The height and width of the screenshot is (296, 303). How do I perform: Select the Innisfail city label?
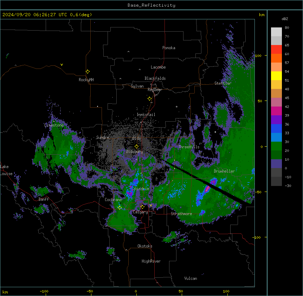pos(146,115)
